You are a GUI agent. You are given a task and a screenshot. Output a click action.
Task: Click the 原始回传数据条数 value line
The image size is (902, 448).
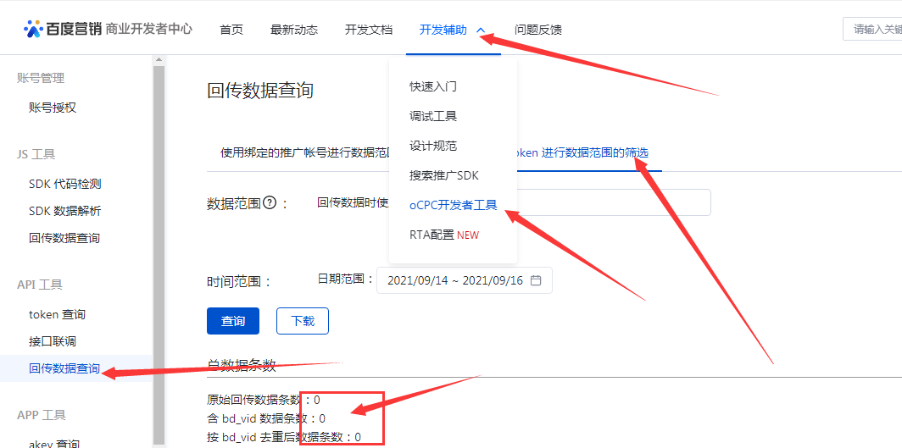pyautogui.click(x=264, y=400)
